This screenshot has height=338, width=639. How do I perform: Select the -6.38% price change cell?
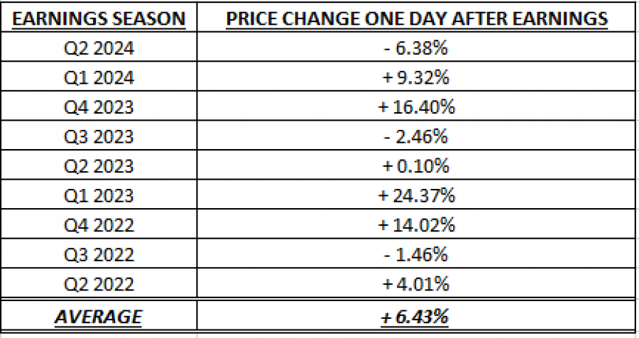[417, 48]
